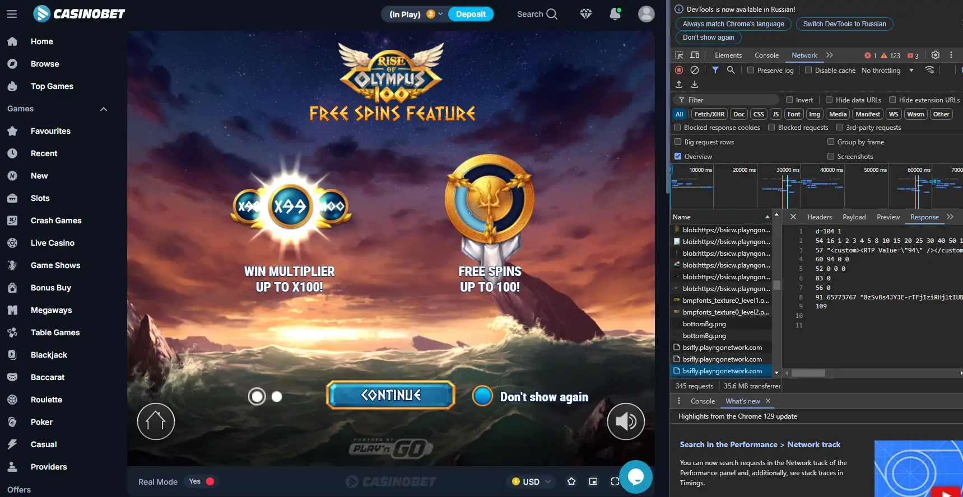Toggle Real Mode switch
963x497 pixels.
coord(202,481)
